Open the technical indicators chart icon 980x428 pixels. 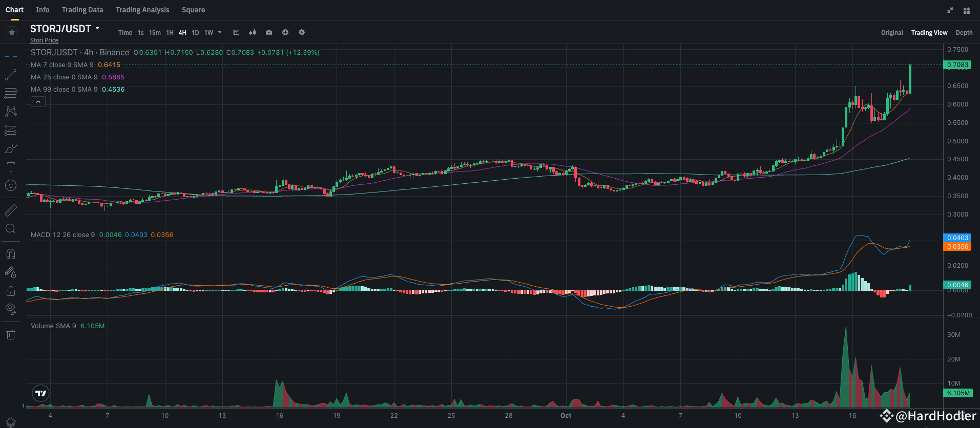pos(236,32)
